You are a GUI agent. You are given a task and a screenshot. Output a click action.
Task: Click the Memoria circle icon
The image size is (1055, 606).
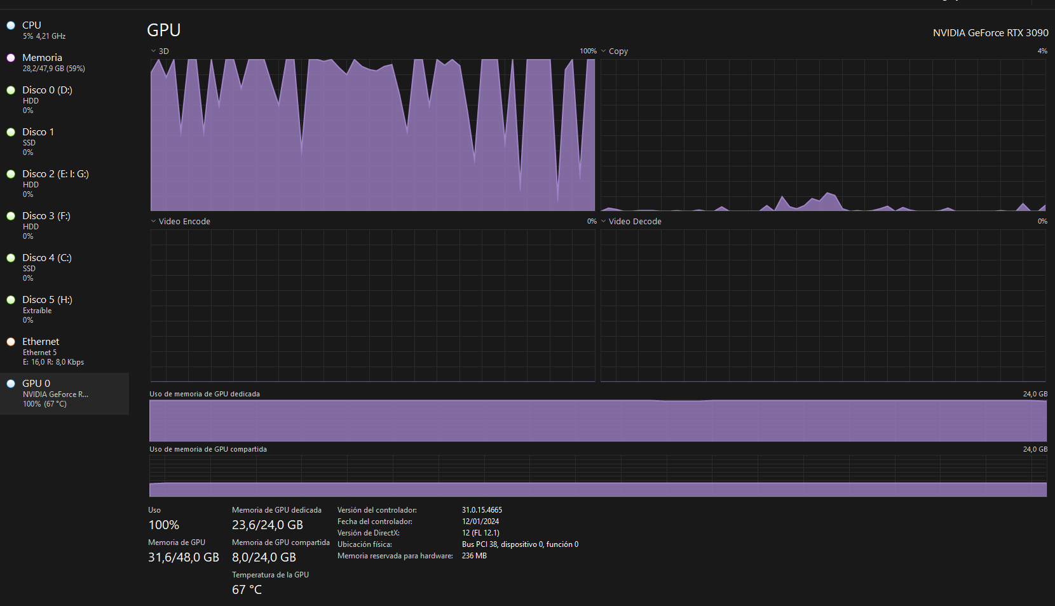11,58
